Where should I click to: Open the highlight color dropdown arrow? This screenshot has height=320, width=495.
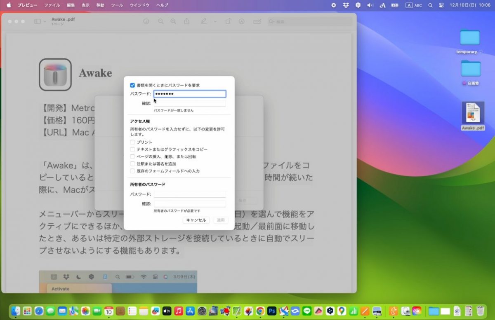[x=215, y=21]
